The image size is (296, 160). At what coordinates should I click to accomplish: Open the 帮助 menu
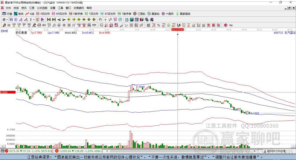click(89, 8)
